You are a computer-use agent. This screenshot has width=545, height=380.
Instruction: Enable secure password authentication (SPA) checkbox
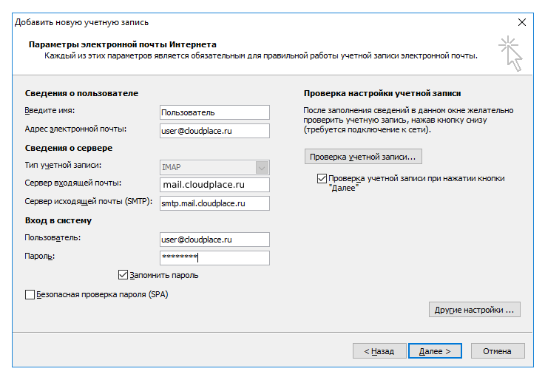pos(30,294)
